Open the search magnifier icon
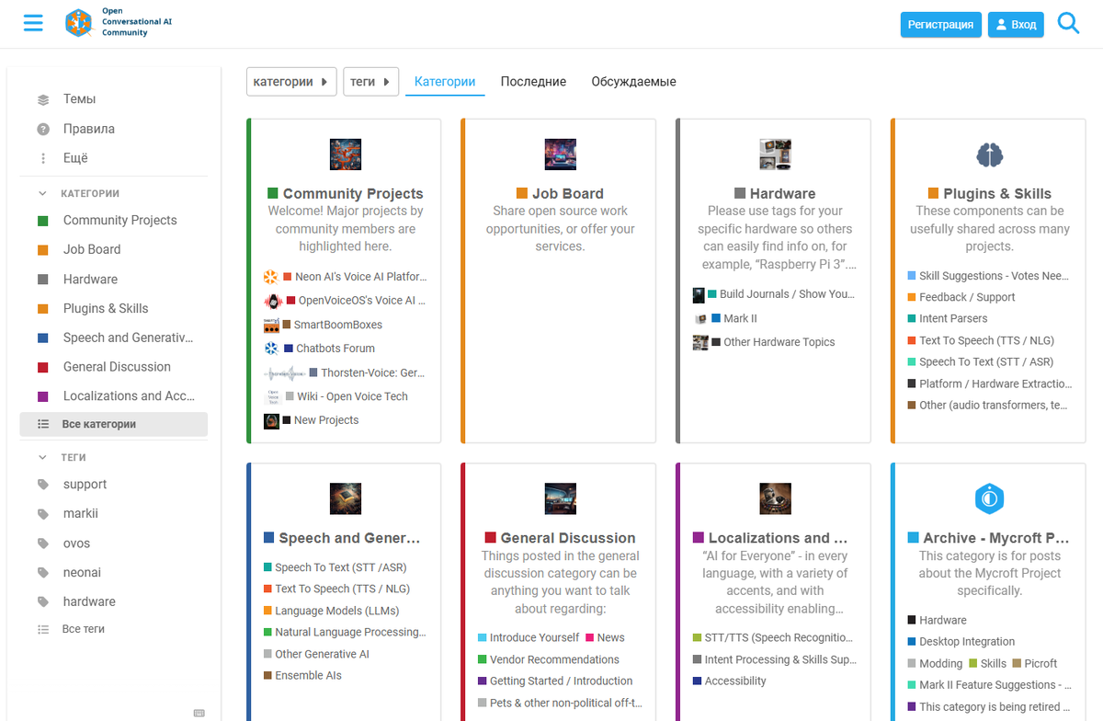Screen dimensions: 1103x721 point(1068,23)
